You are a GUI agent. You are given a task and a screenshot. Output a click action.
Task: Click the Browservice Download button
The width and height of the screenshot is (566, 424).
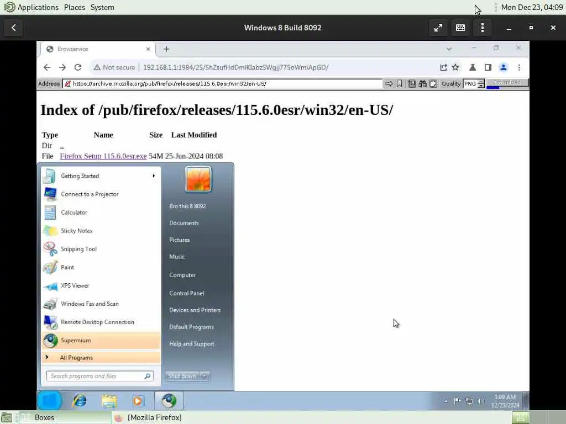click(x=507, y=83)
